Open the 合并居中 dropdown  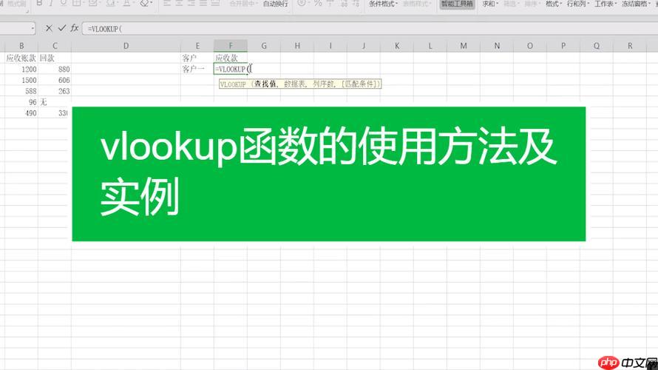point(243,4)
